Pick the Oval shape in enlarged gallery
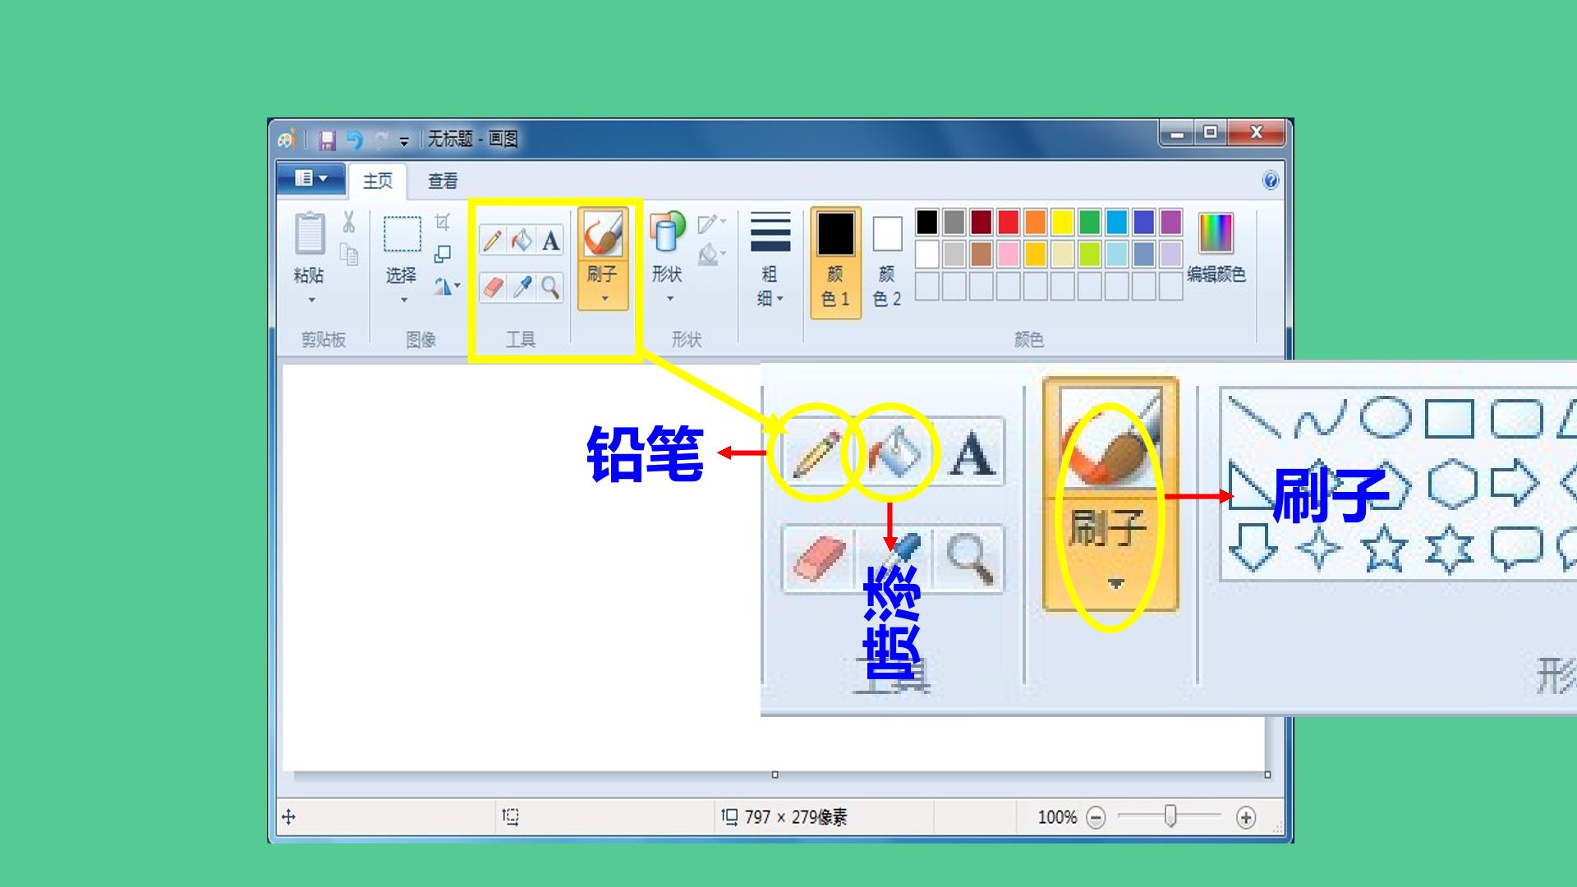The image size is (1577, 887). 1385,417
